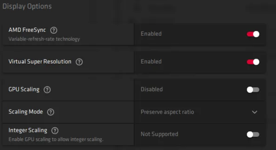Toggle the Integer Scaling switch
Viewport: 276px width, 150px height.
[x=253, y=134]
